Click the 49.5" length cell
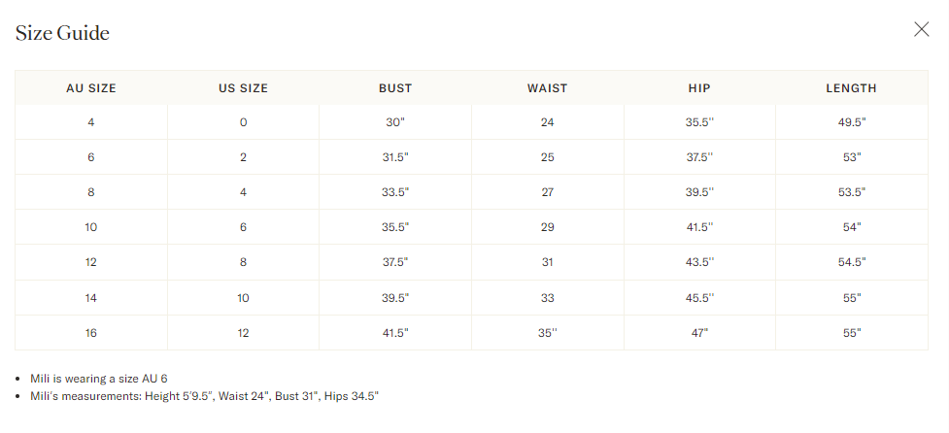This screenshot has height=433, width=949. coord(852,122)
